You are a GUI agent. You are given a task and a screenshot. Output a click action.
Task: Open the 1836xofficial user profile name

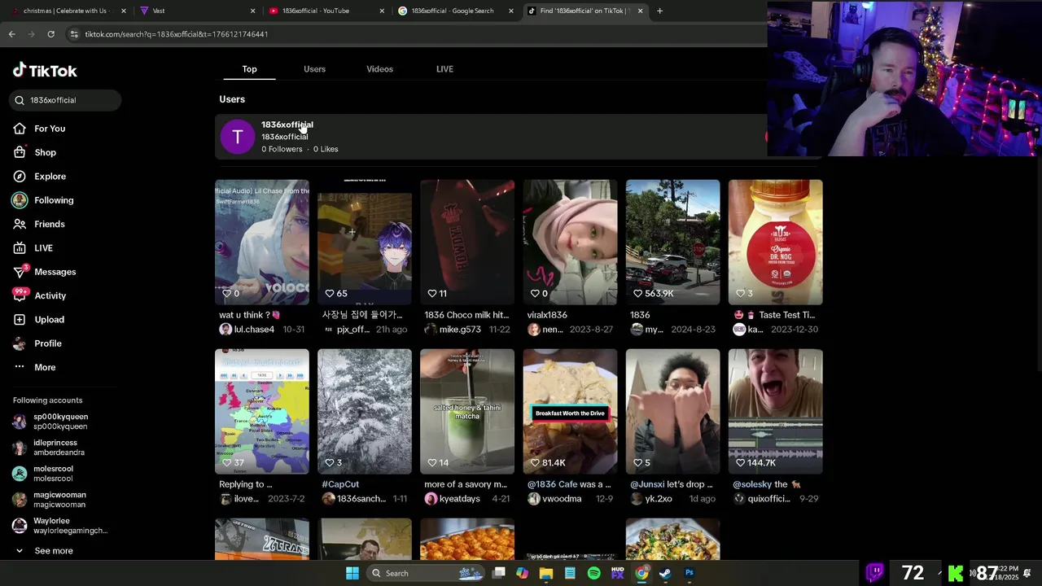287,125
